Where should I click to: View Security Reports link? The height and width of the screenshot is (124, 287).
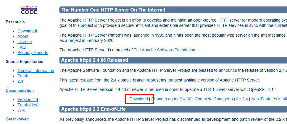33,53
